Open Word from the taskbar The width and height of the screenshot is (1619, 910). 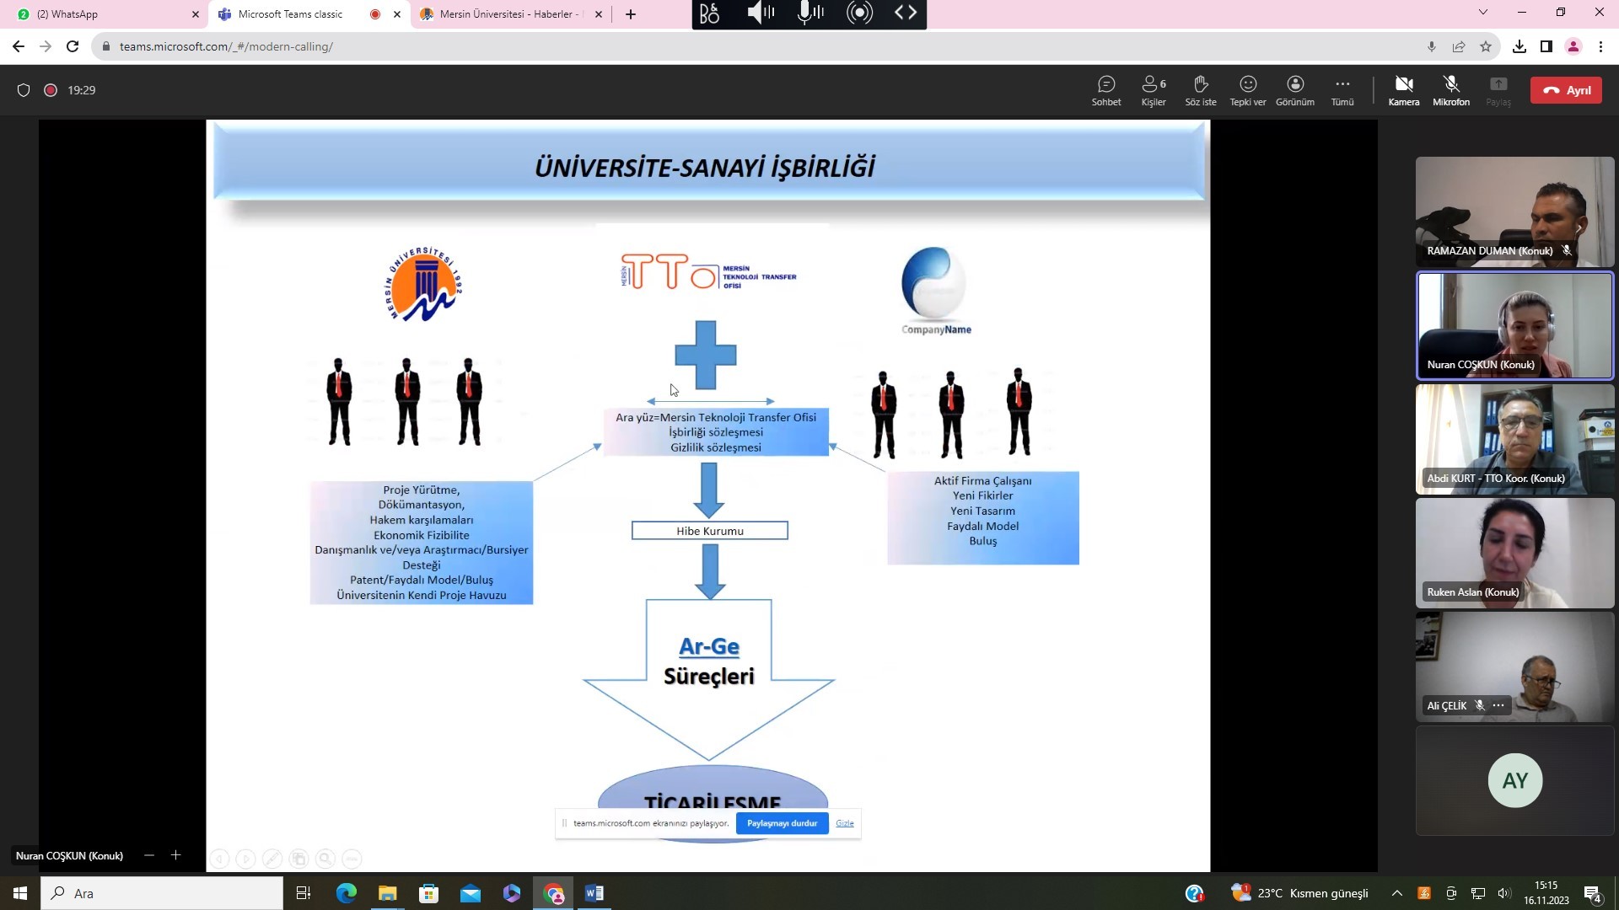[594, 893]
